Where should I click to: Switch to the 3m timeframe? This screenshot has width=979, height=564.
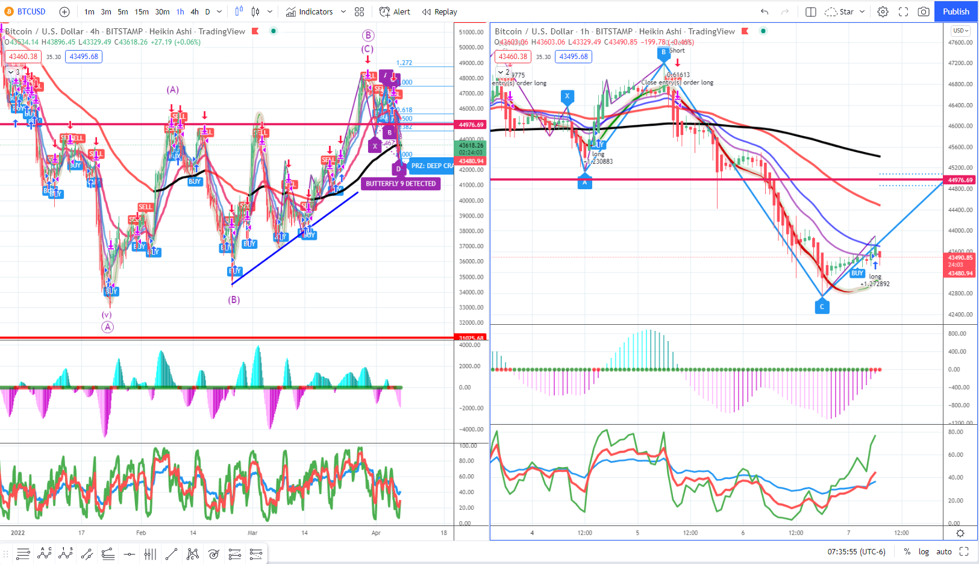click(x=106, y=11)
